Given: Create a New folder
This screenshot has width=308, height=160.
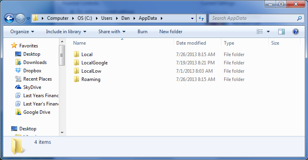Looking at the screenshot, I should click(171, 32).
